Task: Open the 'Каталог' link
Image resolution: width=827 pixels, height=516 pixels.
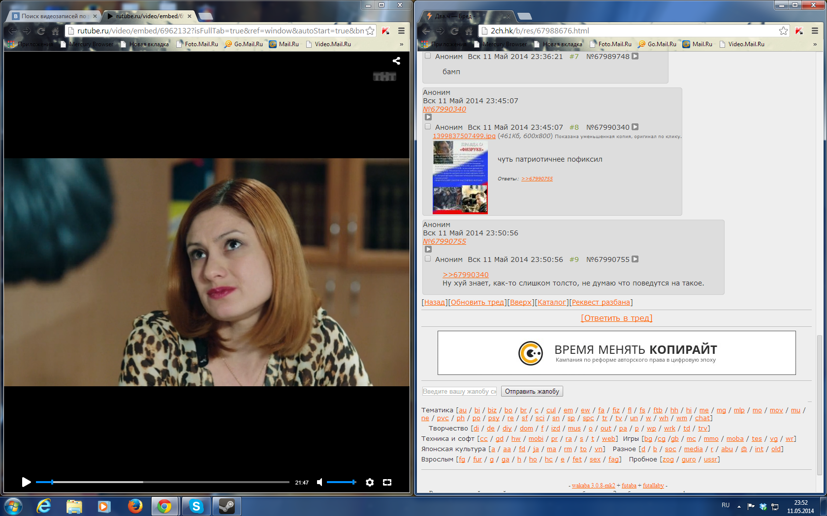Action: (552, 302)
